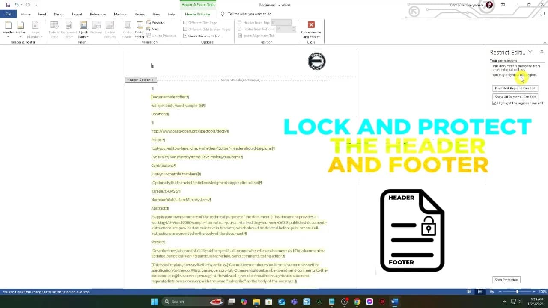The image size is (548, 308).
Task: Uncheck Show Document Text option
Action: tap(185, 36)
